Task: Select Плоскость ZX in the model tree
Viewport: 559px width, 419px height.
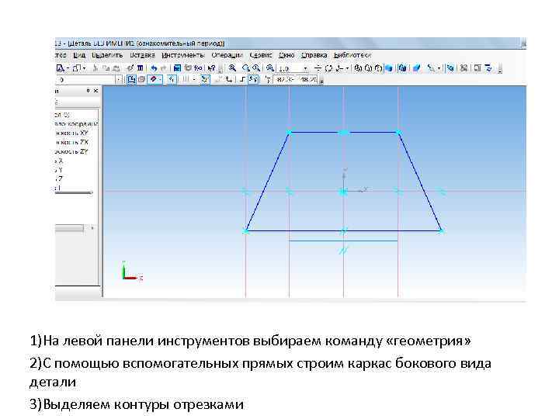Action: coord(71,142)
